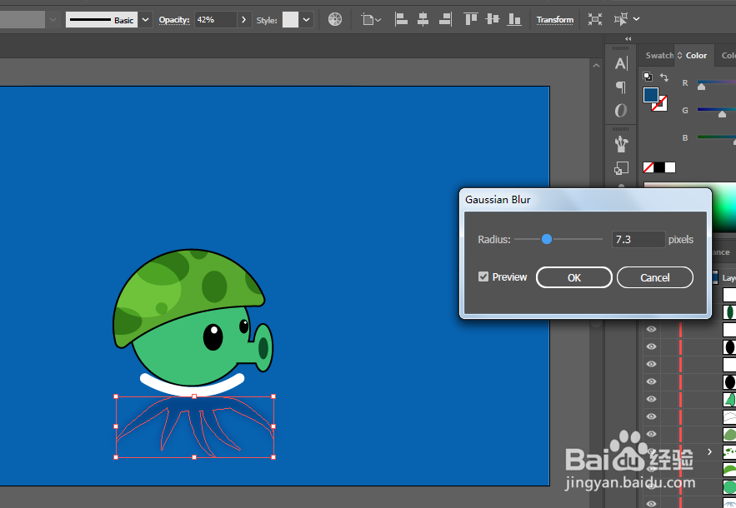The height and width of the screenshot is (508, 736).
Task: Click the Isolate Selected Object icon
Action: click(594, 19)
